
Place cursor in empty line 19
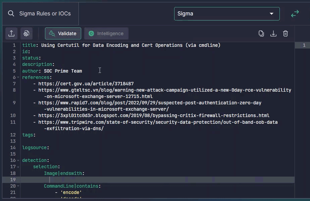[134, 180]
